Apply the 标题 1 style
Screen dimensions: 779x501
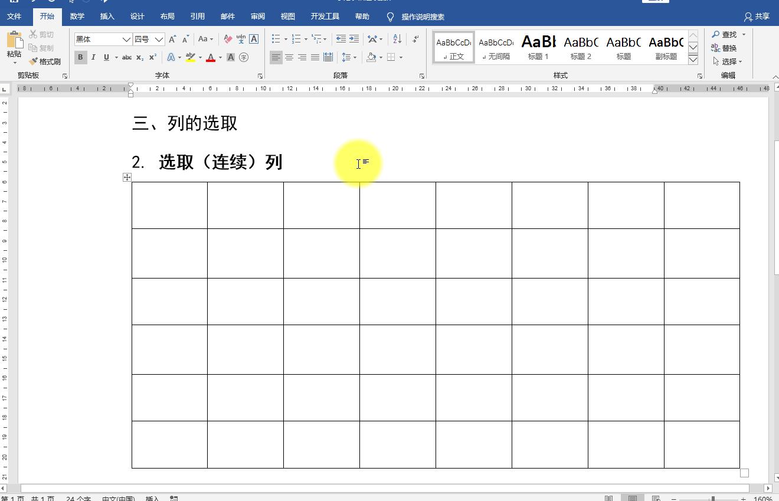click(538, 47)
